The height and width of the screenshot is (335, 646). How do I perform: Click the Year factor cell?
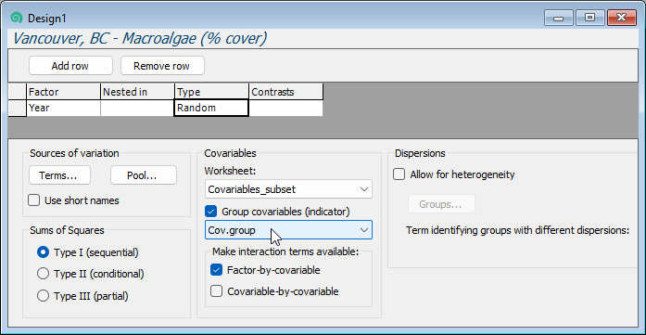tap(63, 108)
